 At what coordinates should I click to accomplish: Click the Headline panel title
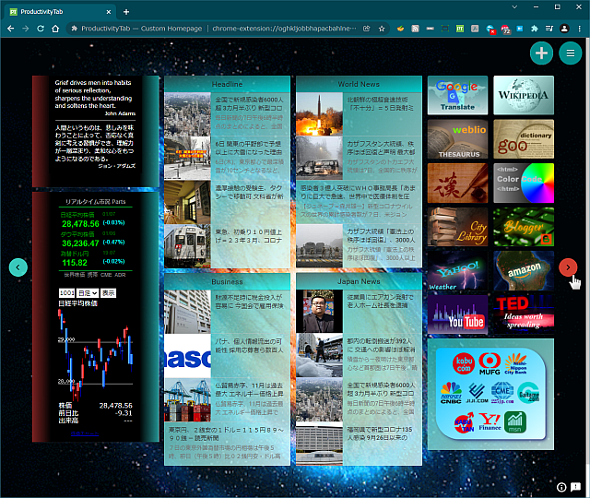tap(228, 84)
